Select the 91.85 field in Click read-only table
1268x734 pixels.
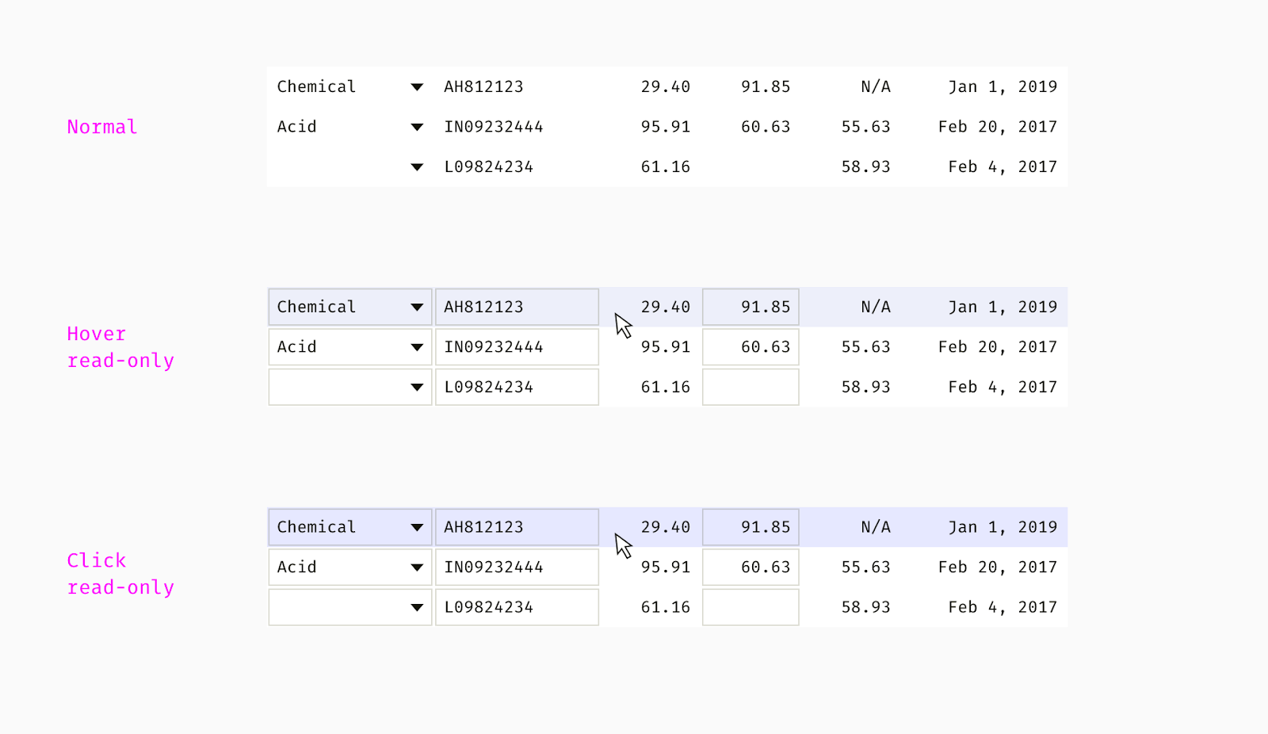(750, 528)
